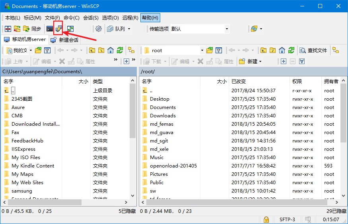Click the SFTP-3 protocol status
348x224 pixels.
coord(287,220)
